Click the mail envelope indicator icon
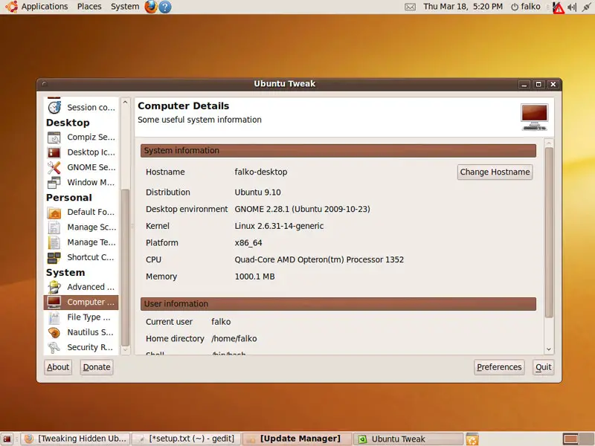 [411, 7]
